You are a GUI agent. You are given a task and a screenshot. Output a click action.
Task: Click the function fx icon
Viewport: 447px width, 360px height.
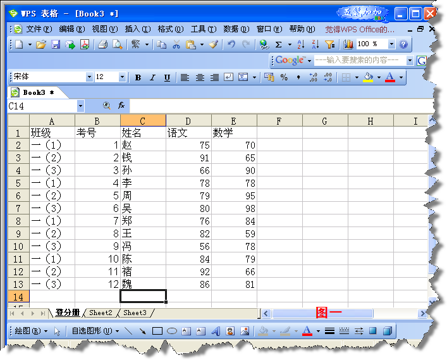(121, 106)
